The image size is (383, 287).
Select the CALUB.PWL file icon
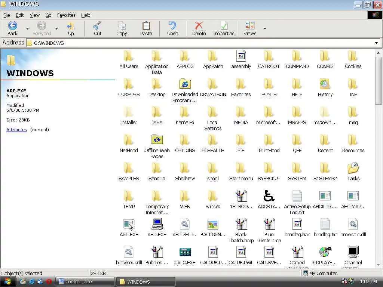(241, 252)
